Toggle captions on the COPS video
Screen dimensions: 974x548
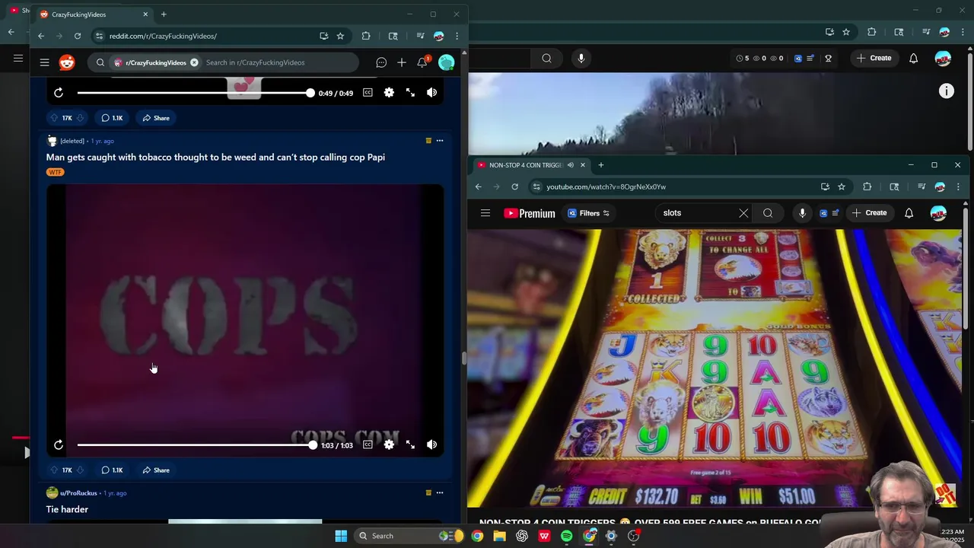pyautogui.click(x=368, y=444)
